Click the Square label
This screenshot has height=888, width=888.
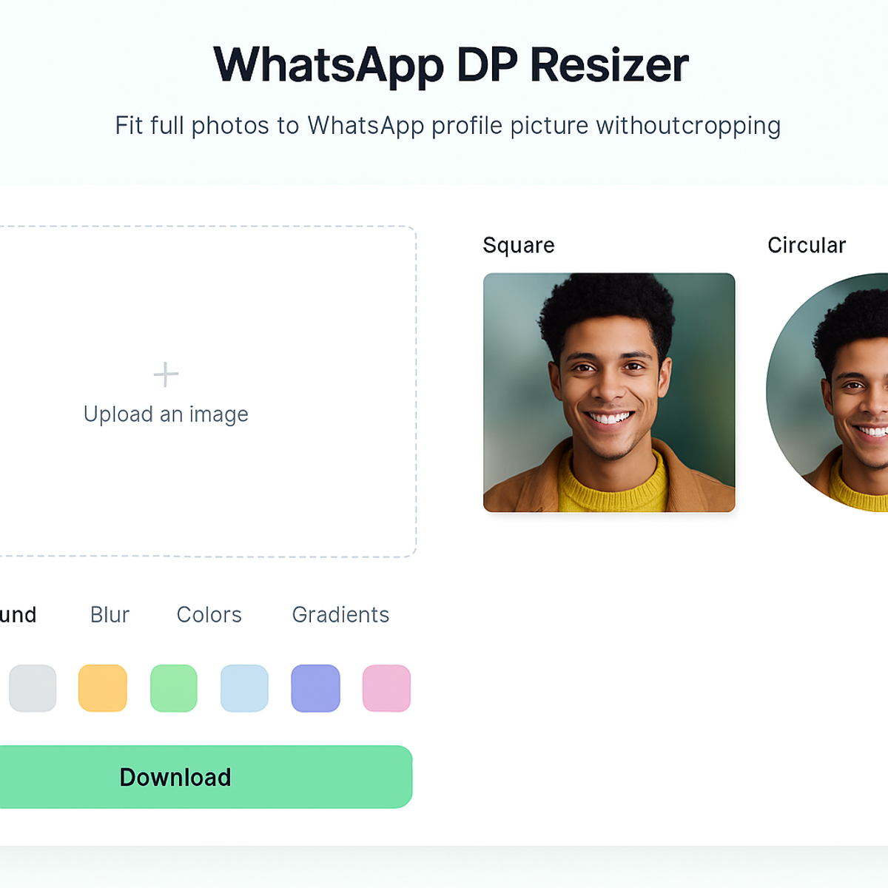tap(519, 246)
